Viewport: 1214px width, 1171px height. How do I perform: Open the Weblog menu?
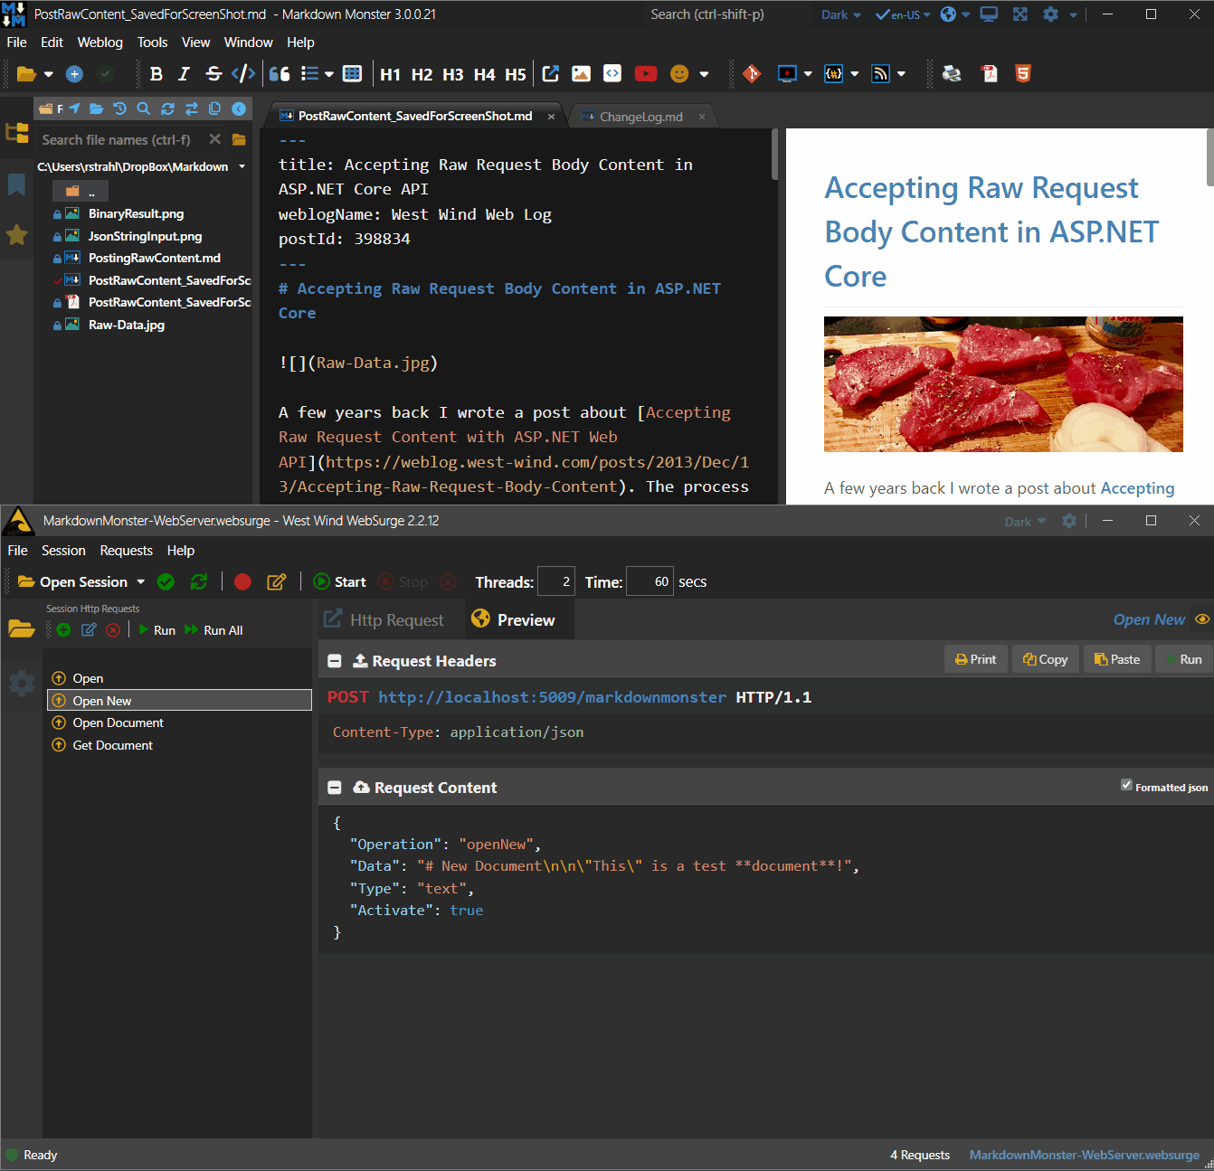[100, 42]
